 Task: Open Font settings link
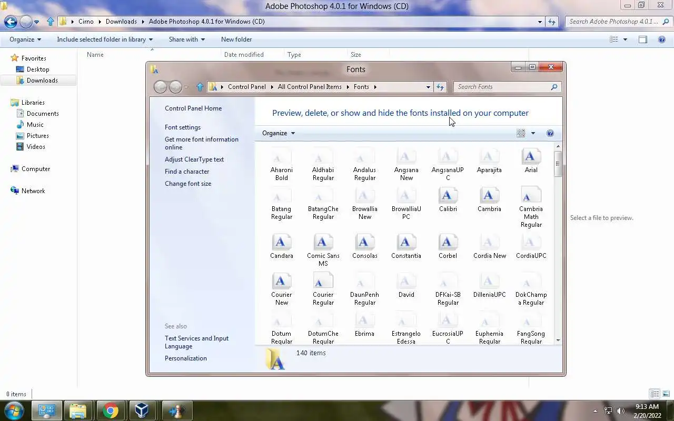(183, 127)
